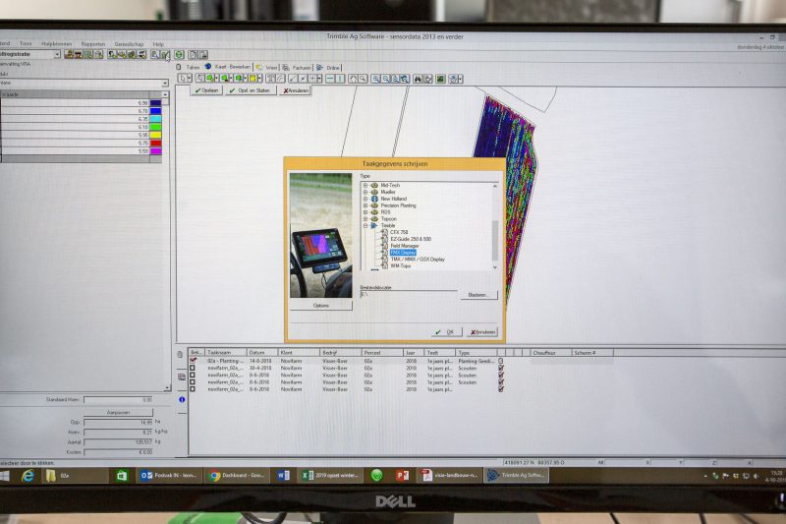Open the Hulpbronnen menu
Viewport: 786px width, 524px height.
coord(56,44)
